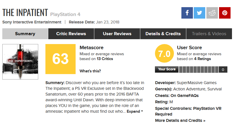Open the 13 Critics link
This screenshot has height=125, width=234.
(105, 59)
